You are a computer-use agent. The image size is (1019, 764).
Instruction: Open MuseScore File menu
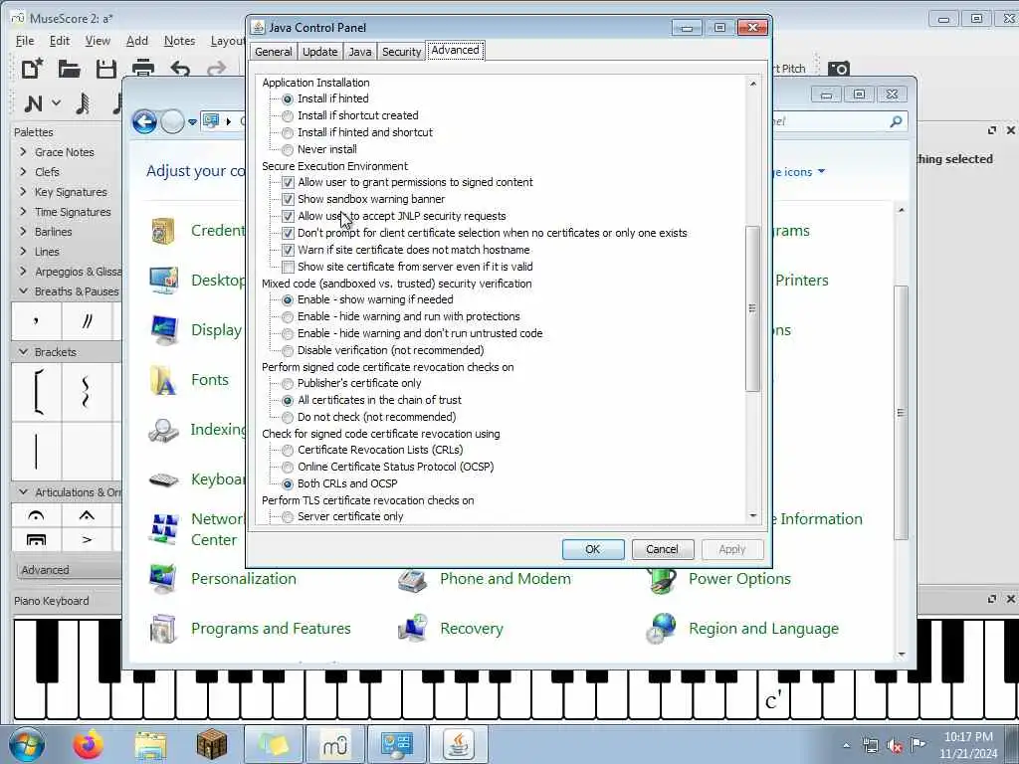tap(25, 41)
